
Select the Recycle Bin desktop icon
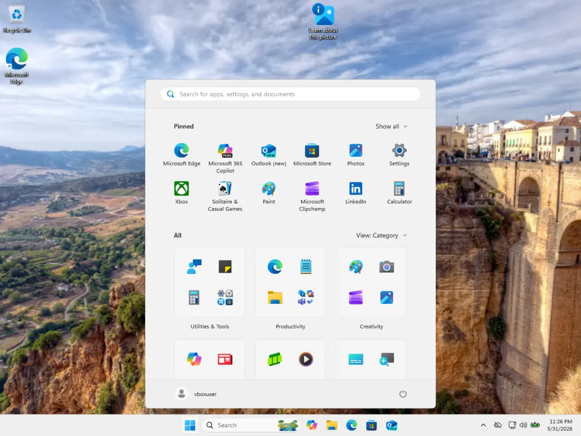coord(17,19)
